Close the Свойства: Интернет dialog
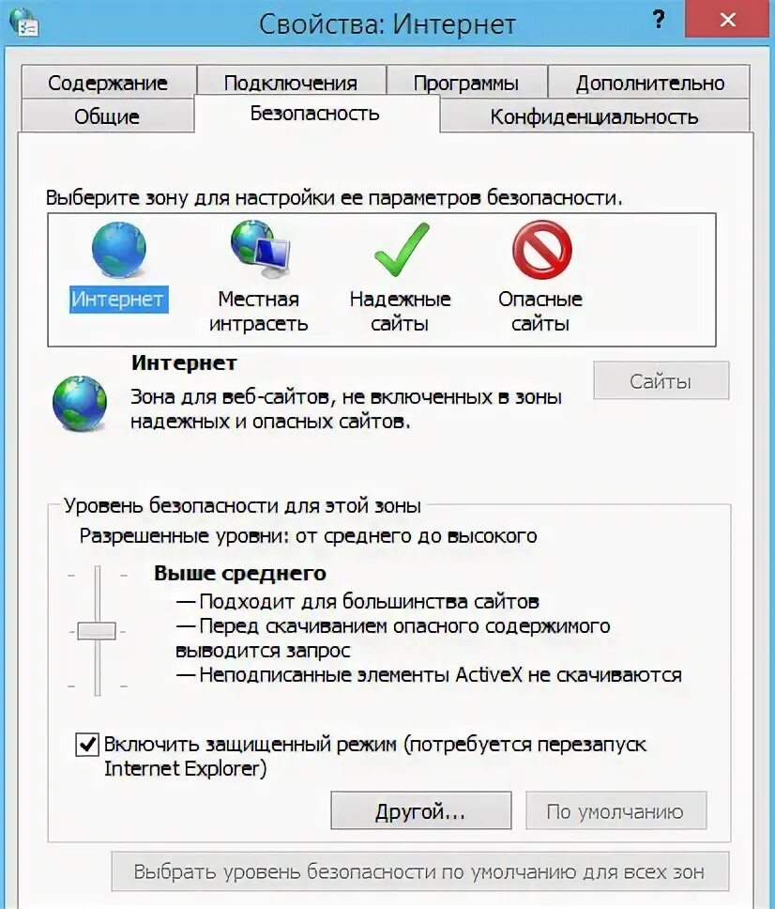 (x=729, y=20)
